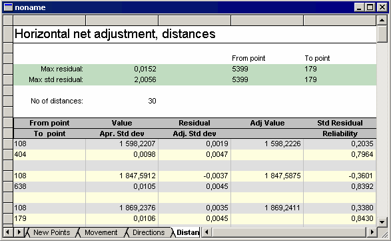Select the adj. std dev cell 0,0047
This screenshot has height=241, width=391.
coord(195,154)
